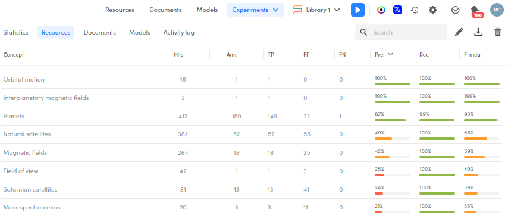
Task: Open the translate language icon
Action: point(397,10)
